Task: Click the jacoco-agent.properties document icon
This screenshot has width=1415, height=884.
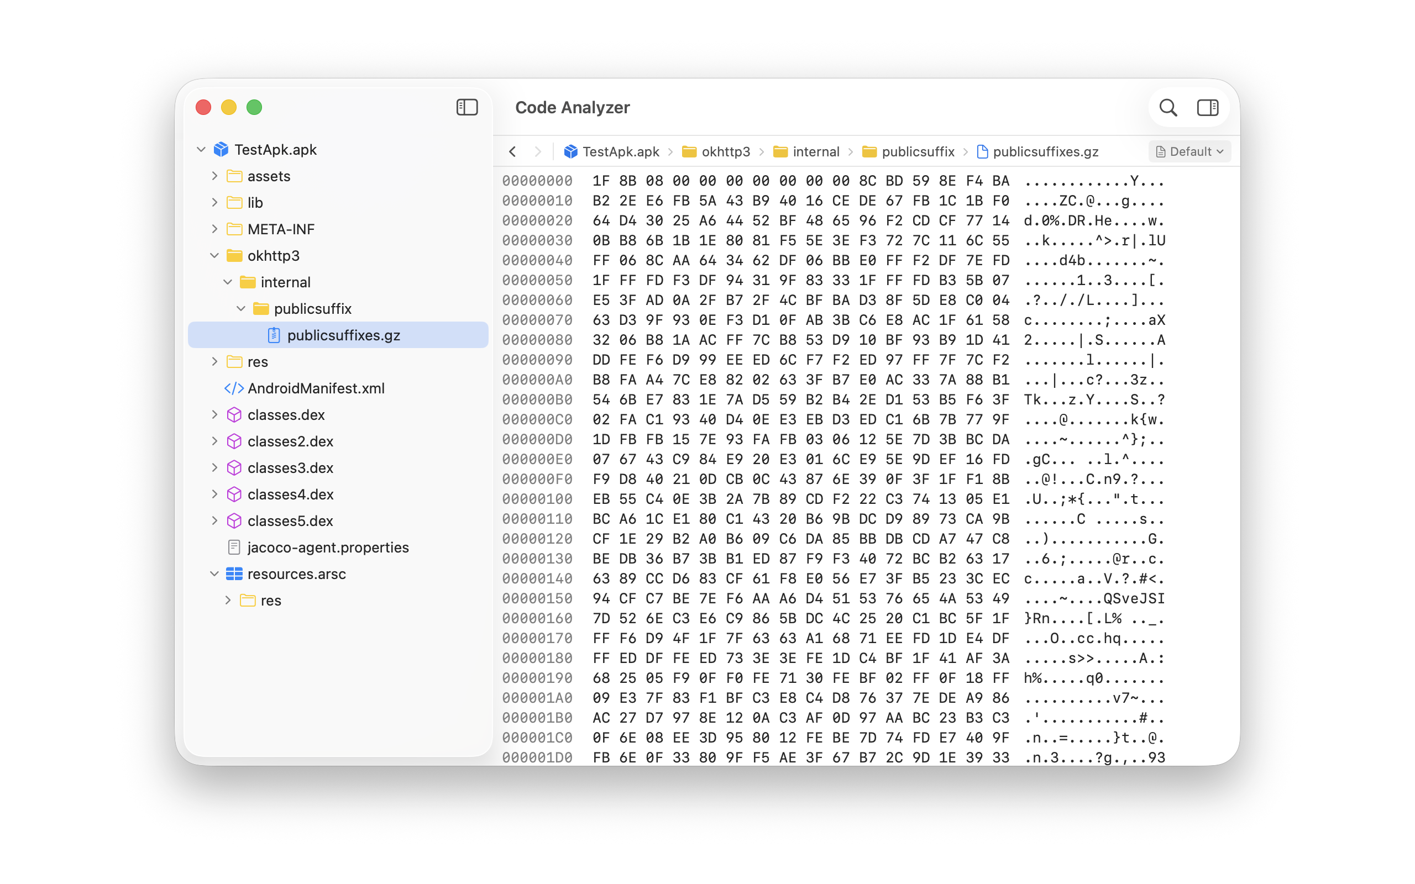Action: [234, 547]
